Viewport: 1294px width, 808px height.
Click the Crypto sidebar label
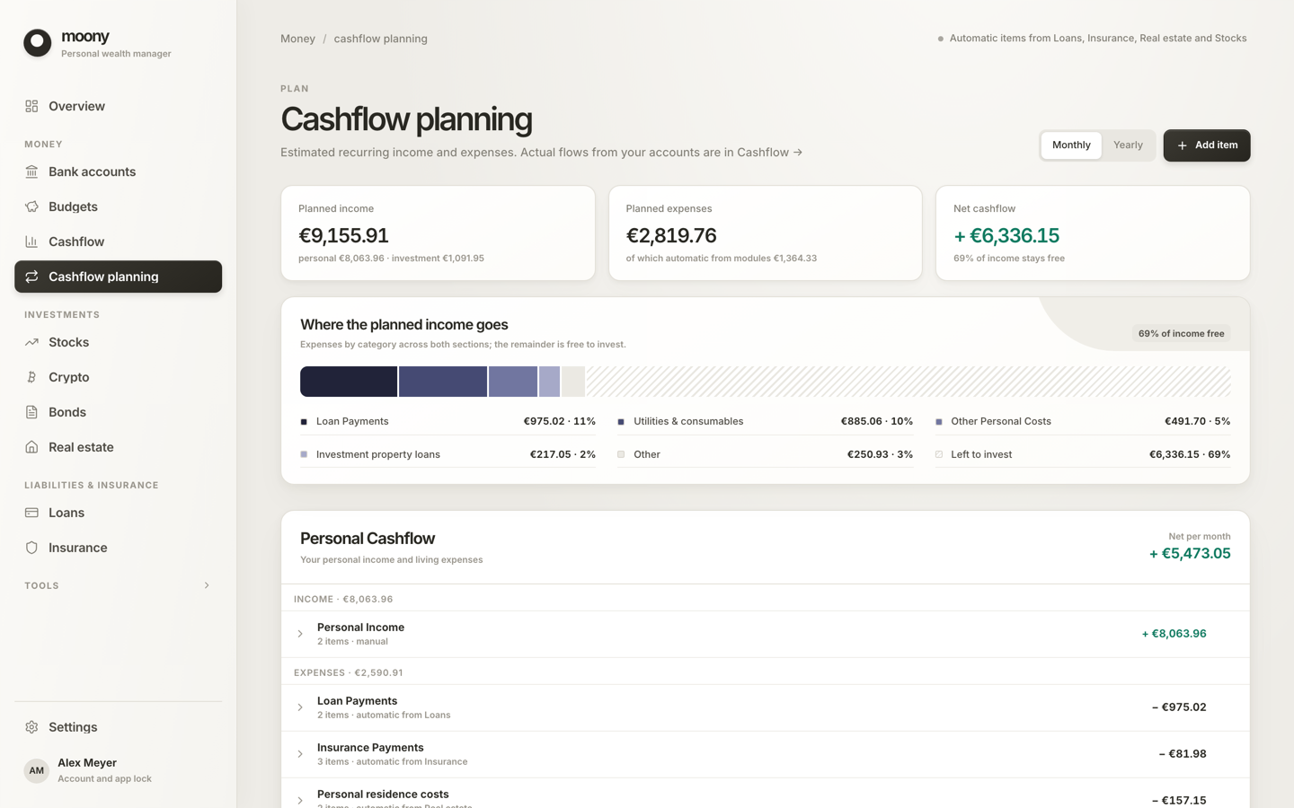coord(69,377)
